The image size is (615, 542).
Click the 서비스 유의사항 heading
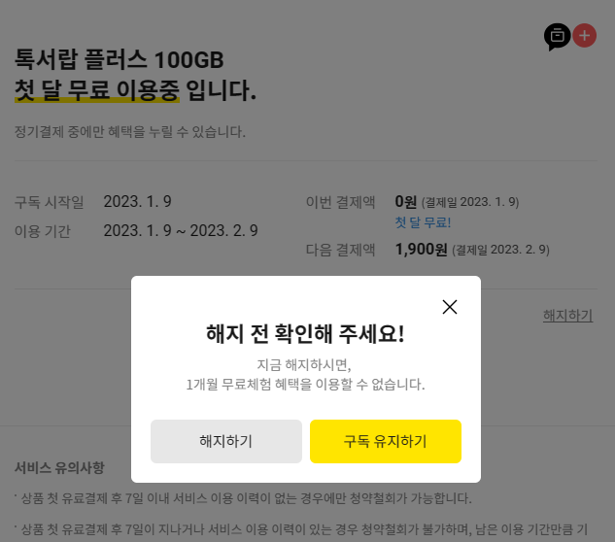(59, 467)
